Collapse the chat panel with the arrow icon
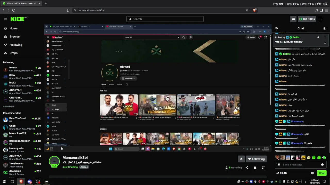330x185 pixels. tap(277, 29)
